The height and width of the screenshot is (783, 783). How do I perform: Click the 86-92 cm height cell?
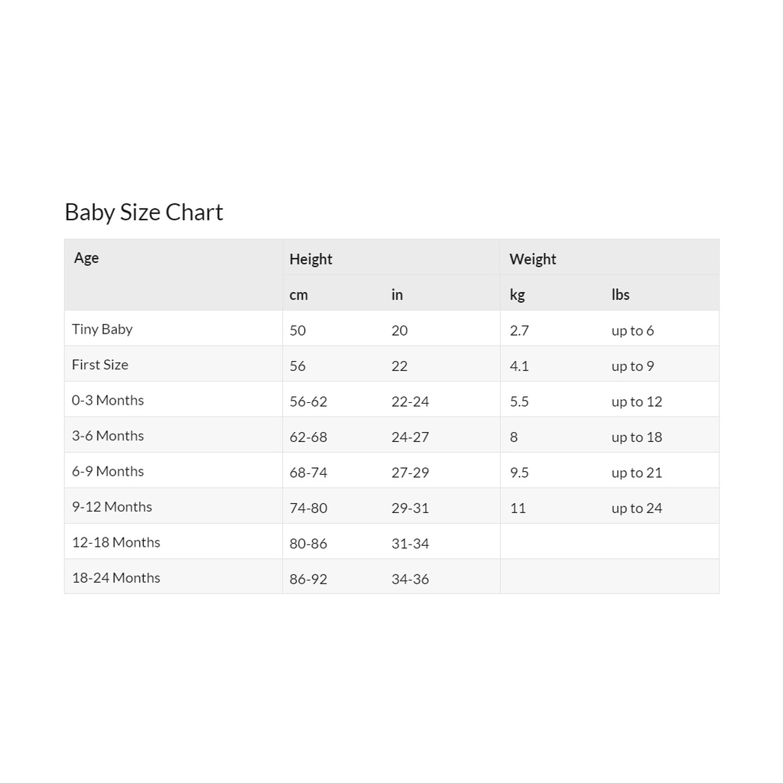[x=308, y=579]
